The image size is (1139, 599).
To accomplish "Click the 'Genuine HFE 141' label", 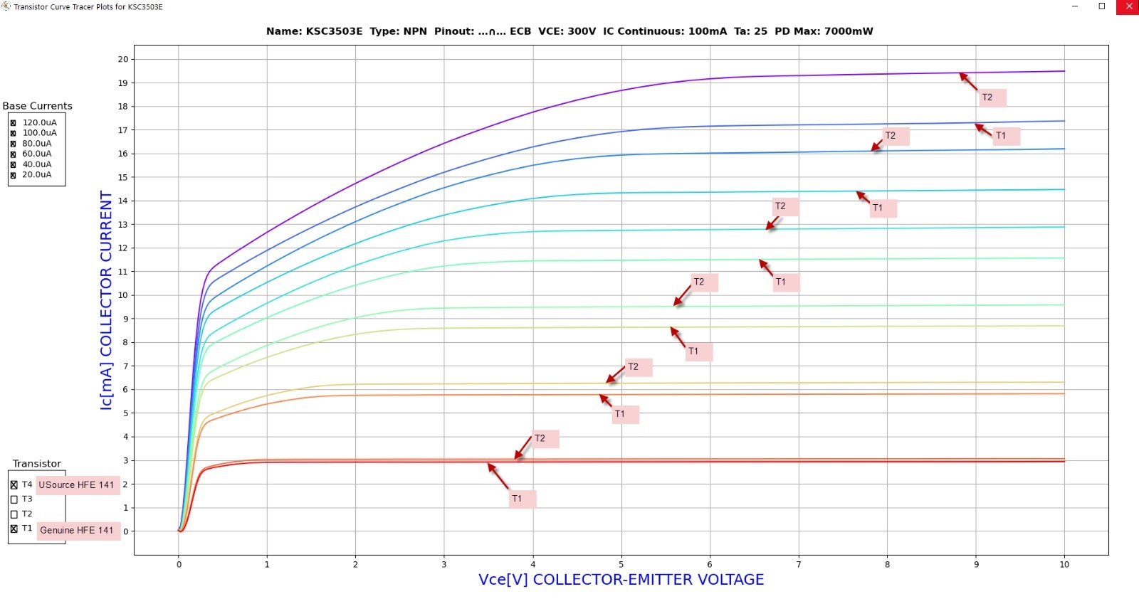I will tap(78, 530).
